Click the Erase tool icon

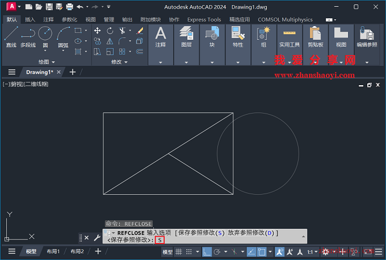[x=140, y=31]
